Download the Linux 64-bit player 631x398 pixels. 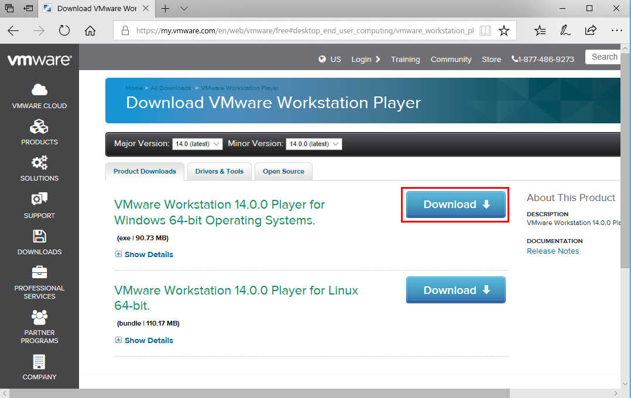[455, 290]
